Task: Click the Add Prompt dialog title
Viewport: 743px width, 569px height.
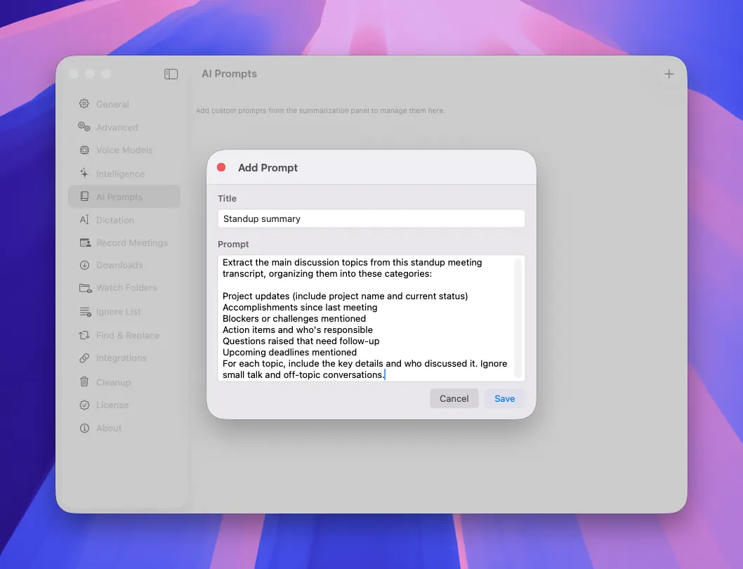Action: click(x=268, y=168)
